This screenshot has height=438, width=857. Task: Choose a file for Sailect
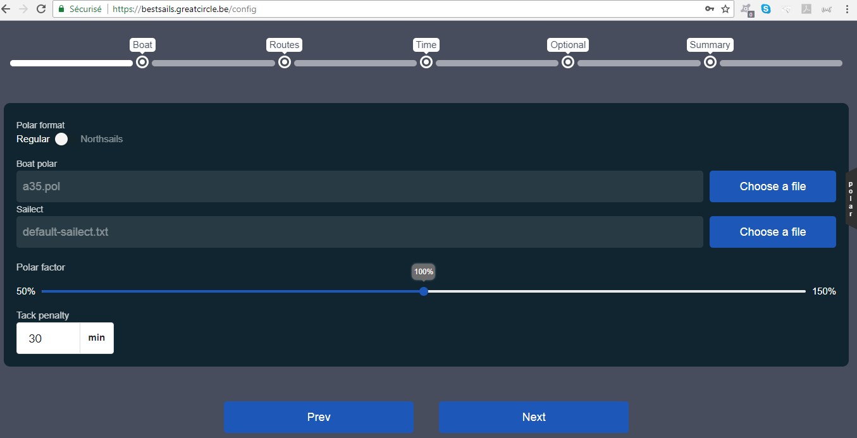(772, 232)
